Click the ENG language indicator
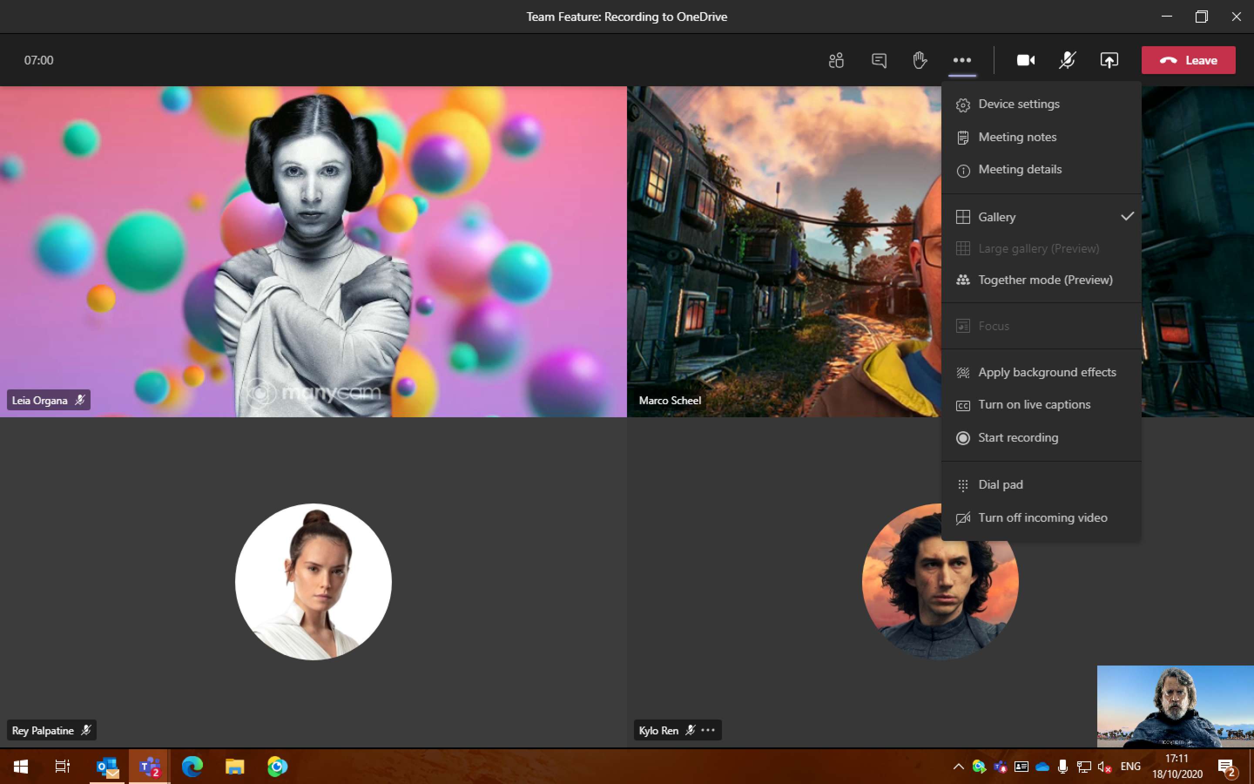This screenshot has height=784, width=1254. pos(1130,767)
